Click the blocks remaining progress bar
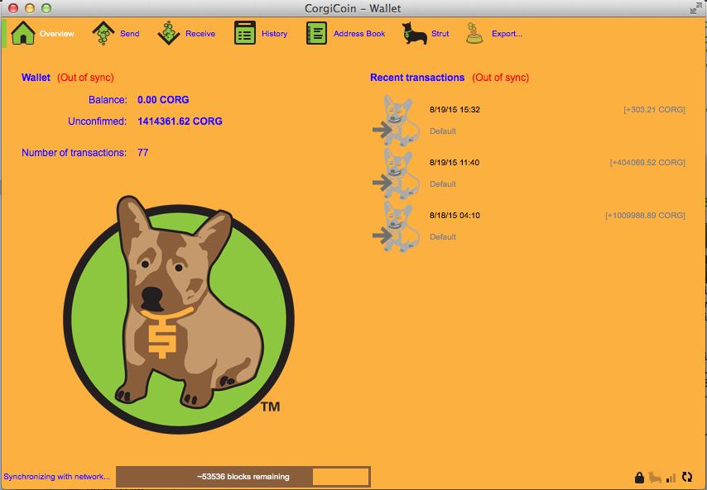This screenshot has height=490, width=707. tap(243, 477)
